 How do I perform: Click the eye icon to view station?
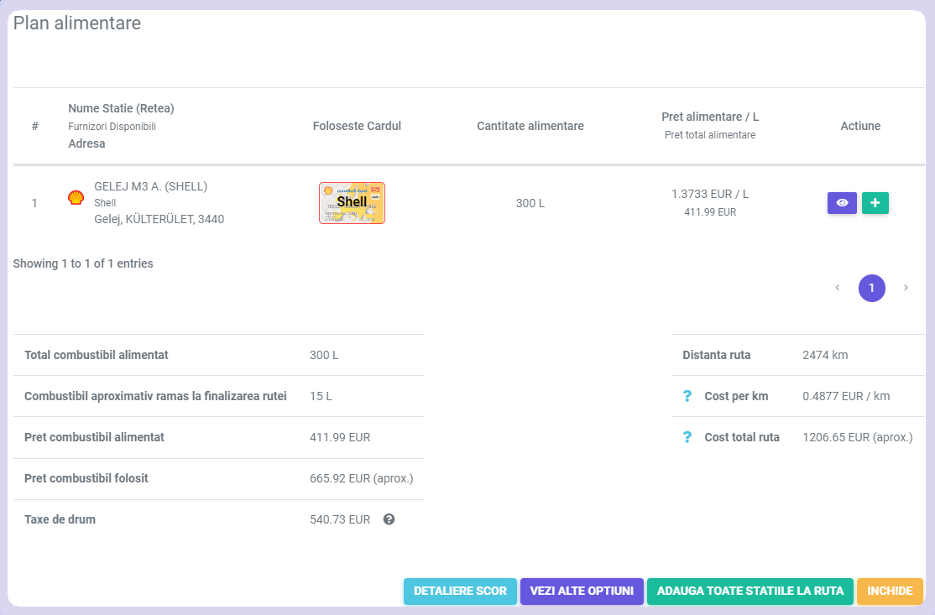[x=842, y=203]
